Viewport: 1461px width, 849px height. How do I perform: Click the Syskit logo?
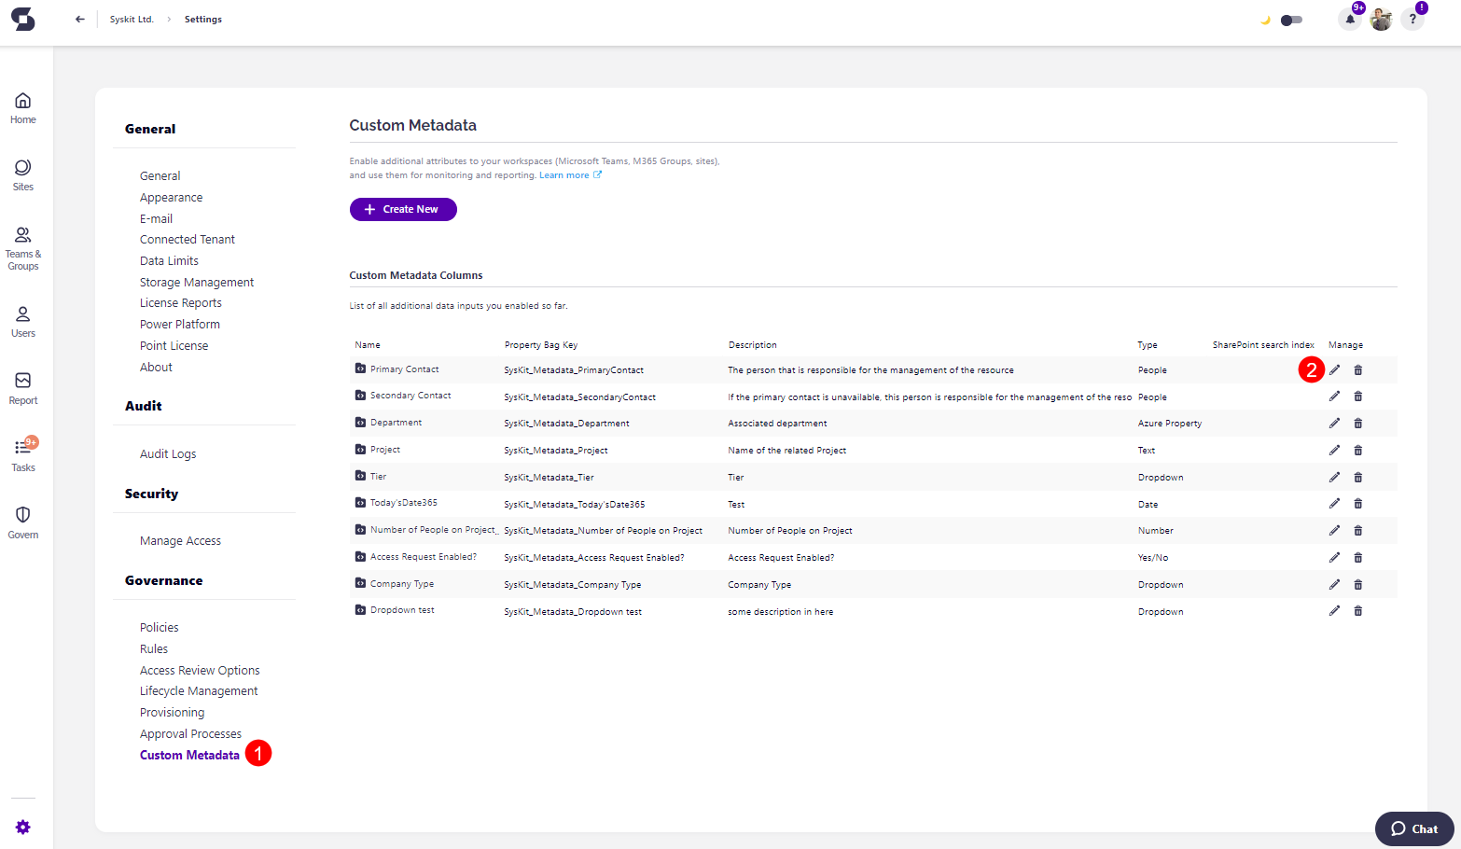(22, 19)
